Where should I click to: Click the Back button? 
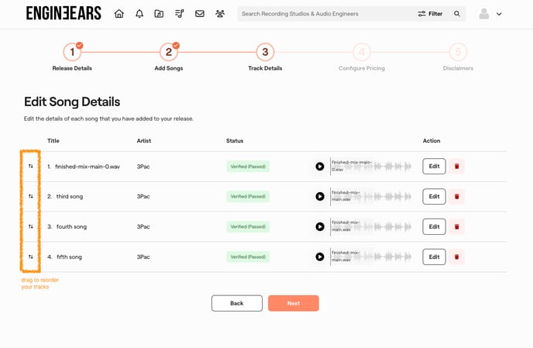[x=236, y=303]
